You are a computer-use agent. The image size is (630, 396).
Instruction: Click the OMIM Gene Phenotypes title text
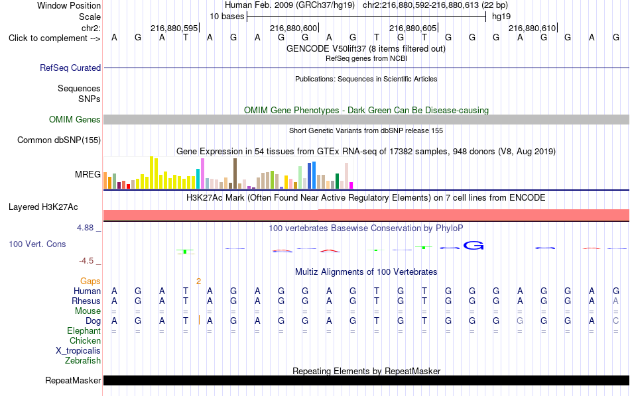tap(366, 111)
